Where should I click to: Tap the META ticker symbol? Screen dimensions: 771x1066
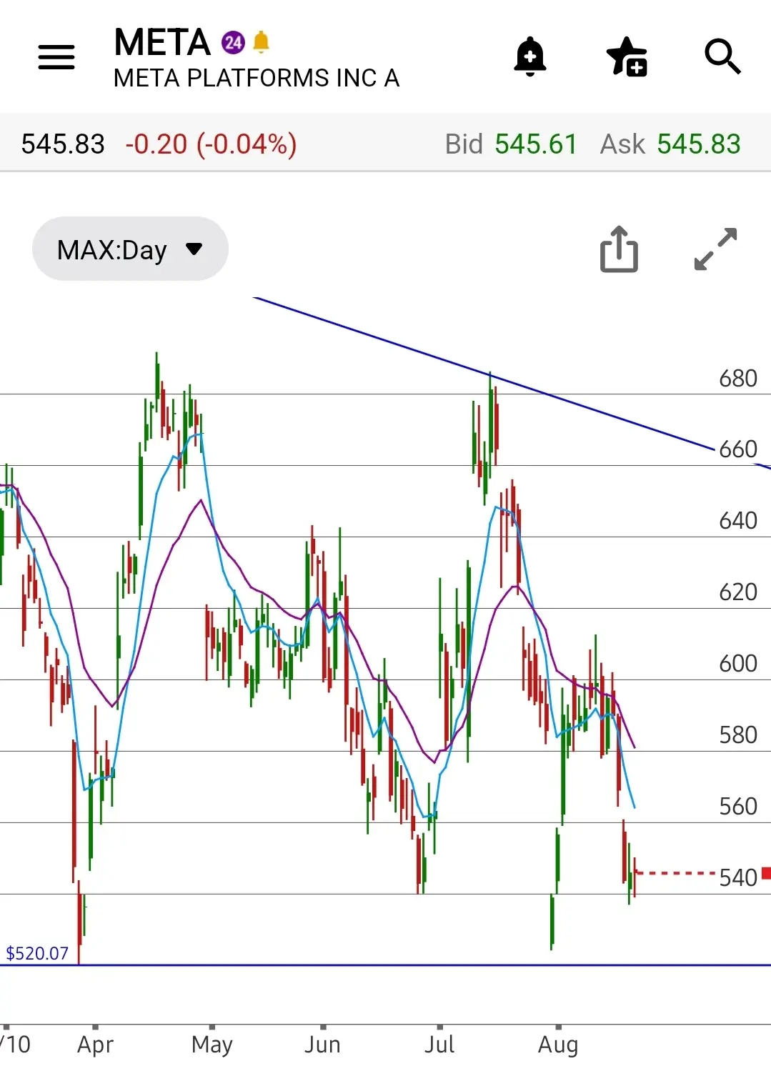click(x=162, y=43)
